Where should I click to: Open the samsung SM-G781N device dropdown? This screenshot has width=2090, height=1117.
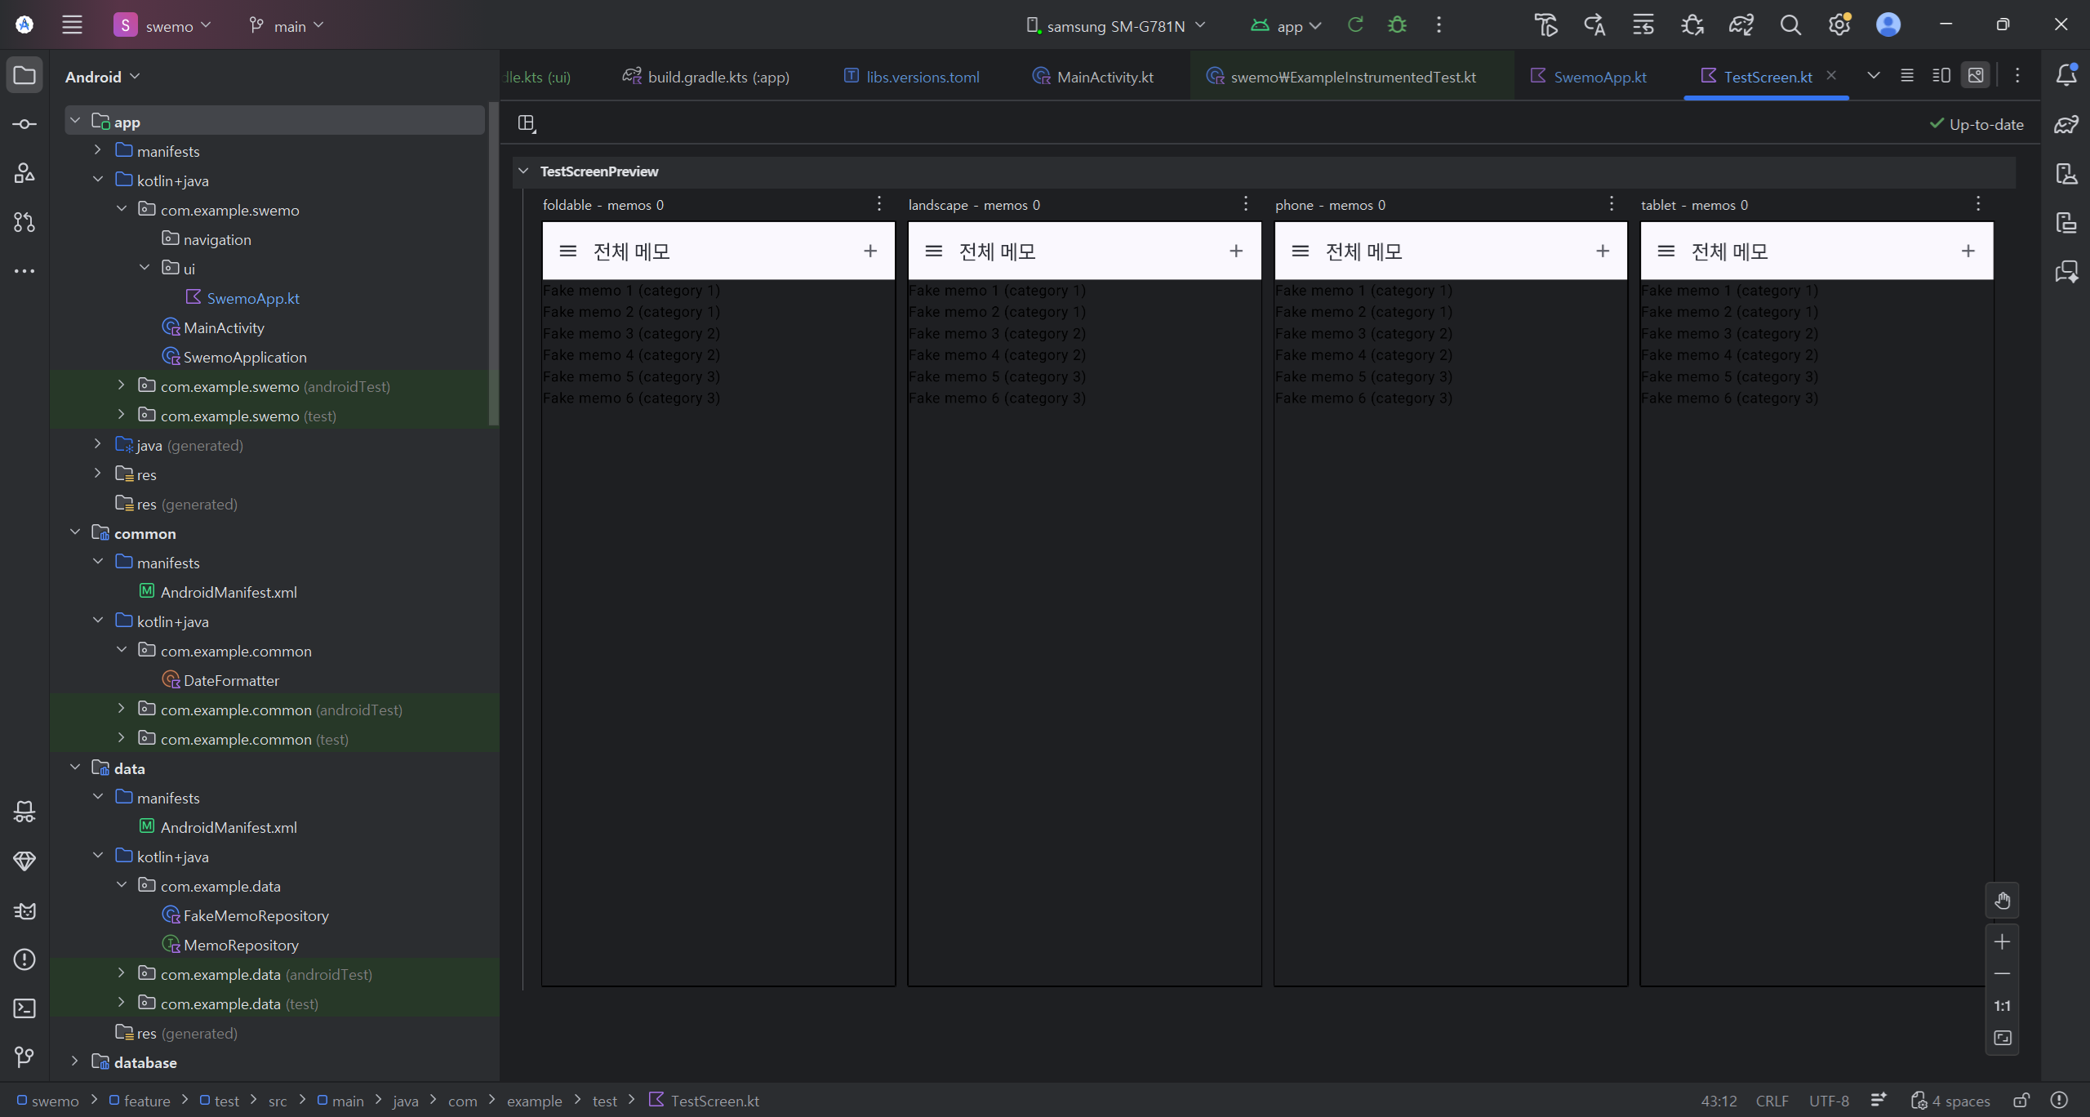point(1116,25)
